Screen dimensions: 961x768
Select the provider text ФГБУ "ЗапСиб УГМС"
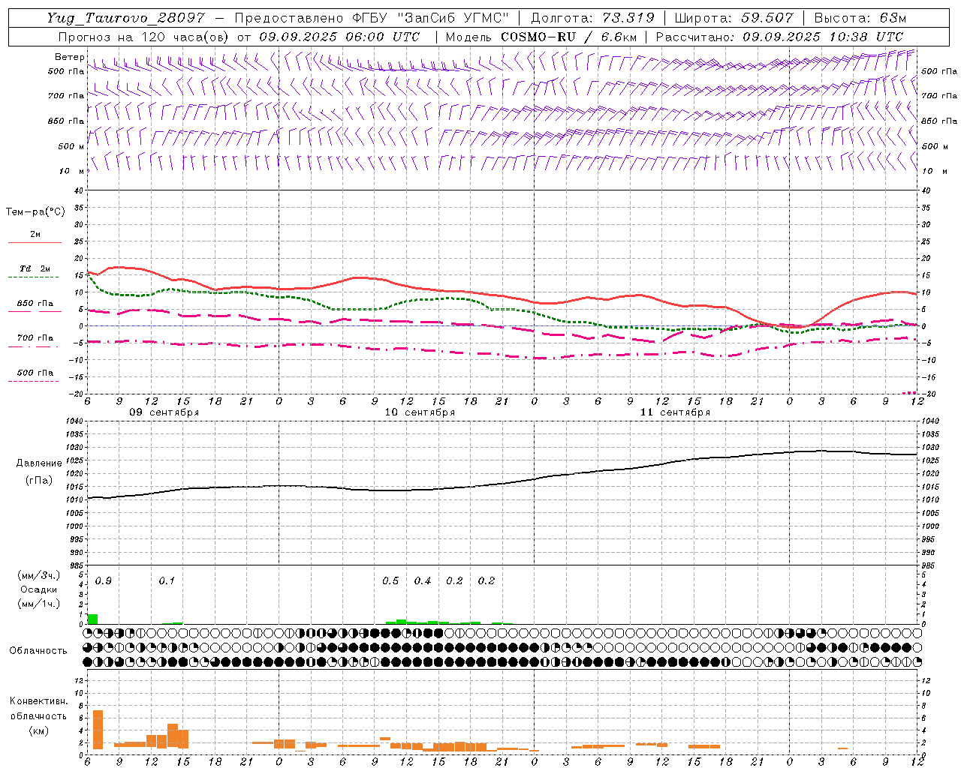tap(430, 18)
